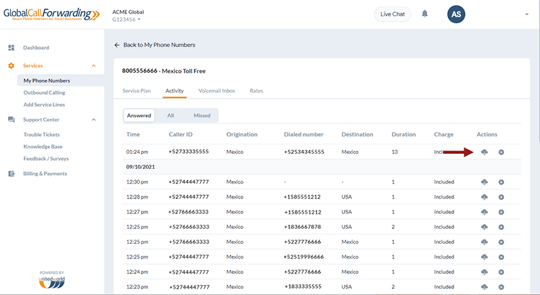Play recording of call to +1836667878

[501, 227]
